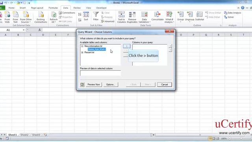Open the Sort dialog

[x=86, y=16]
